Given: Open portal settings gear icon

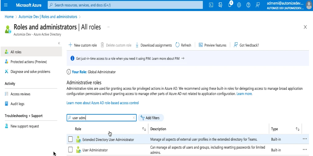Looking at the screenshot, I should pyautogui.click(x=239, y=5).
